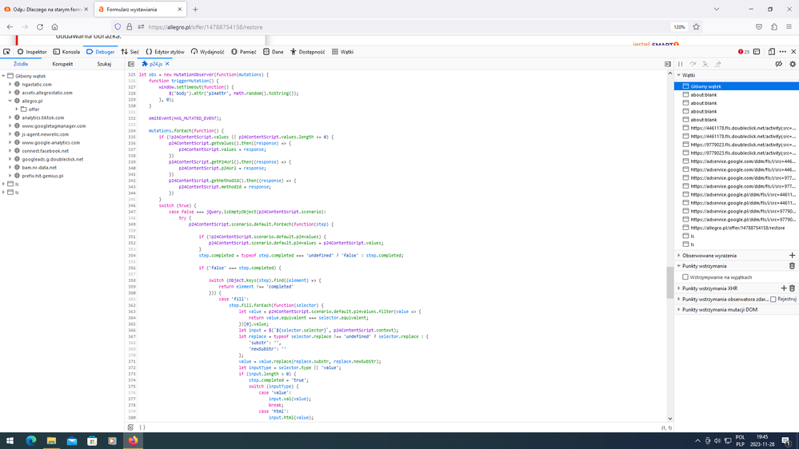Click the code editor vertical scrollbar thumb
This screenshot has height=449, width=799.
669,283
